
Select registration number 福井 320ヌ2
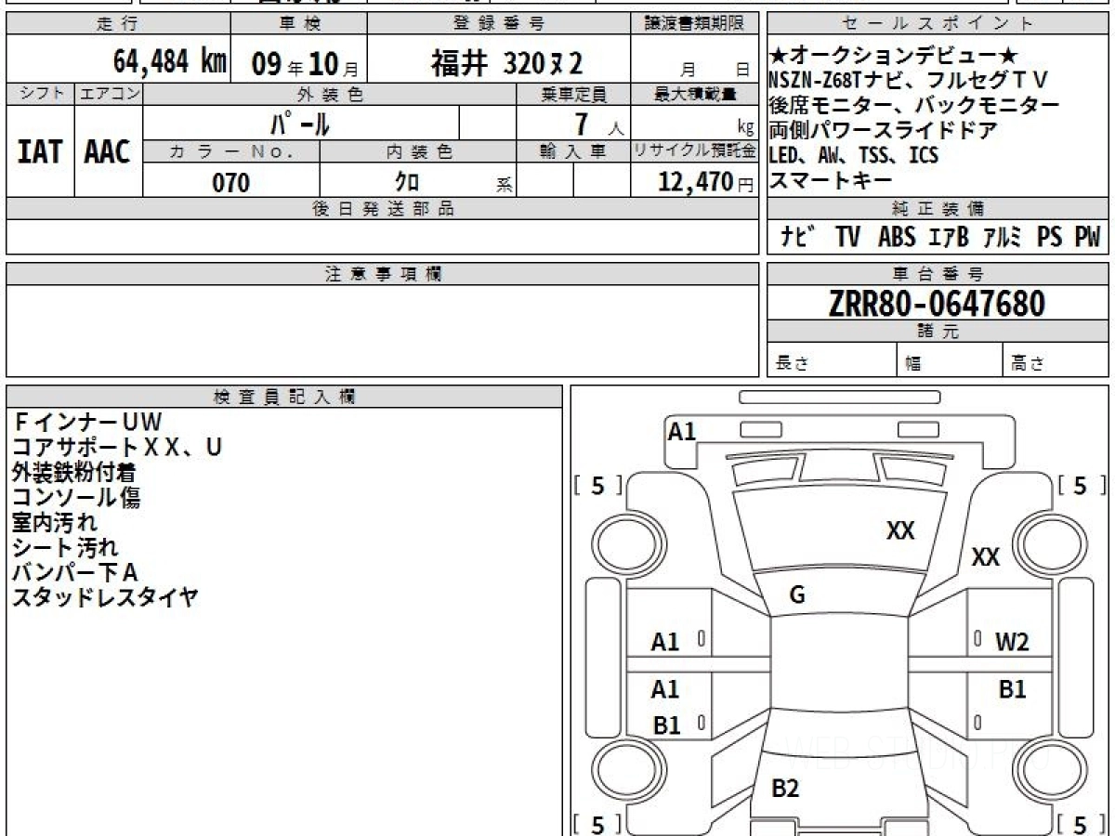tap(506, 63)
